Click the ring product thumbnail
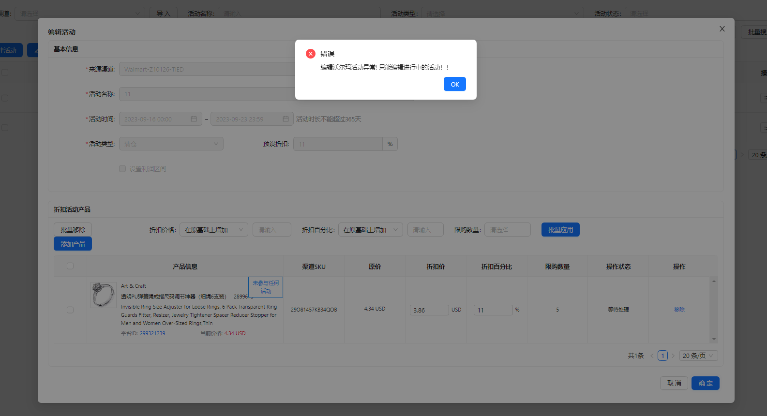Viewport: 767px width, 416px height. pyautogui.click(x=103, y=295)
